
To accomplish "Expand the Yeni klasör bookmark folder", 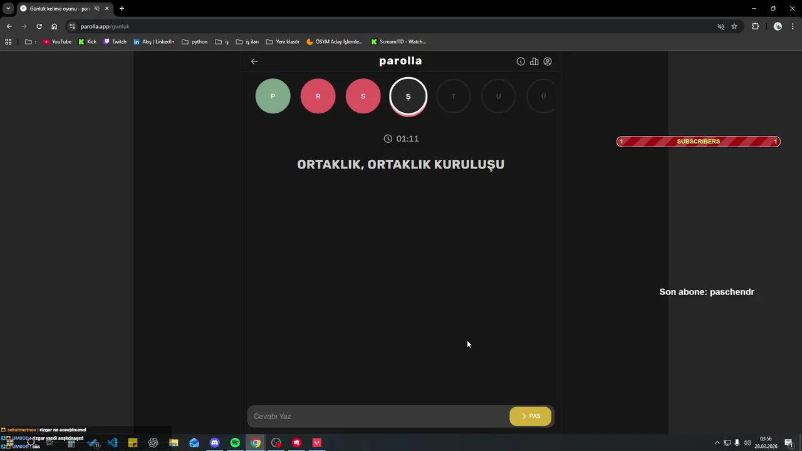I will 283,42.
